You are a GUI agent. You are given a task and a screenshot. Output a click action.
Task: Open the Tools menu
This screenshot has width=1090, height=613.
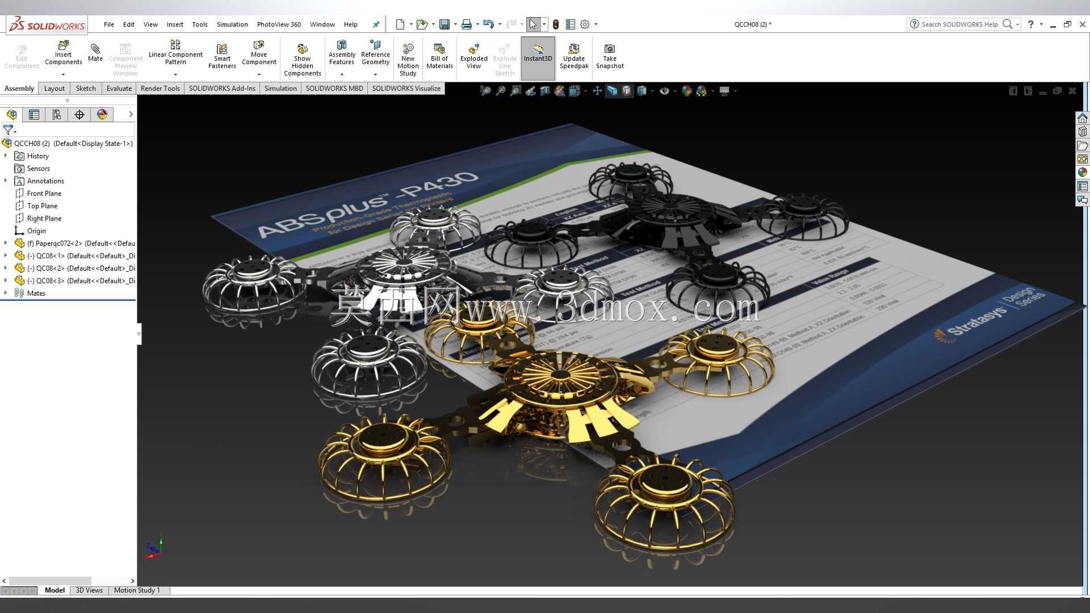(200, 24)
